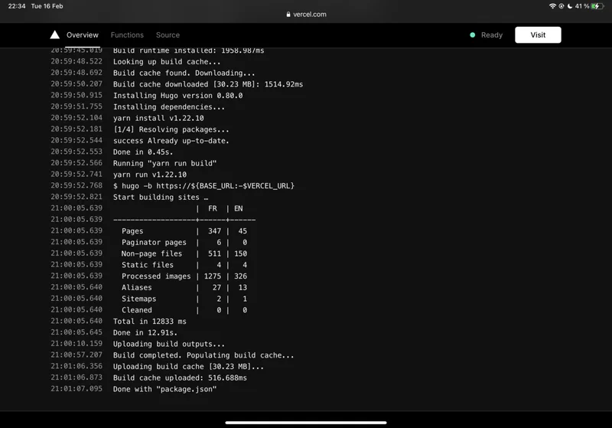The image size is (612, 428).
Task: Click the Ready deployment status label
Action: pyautogui.click(x=492, y=34)
